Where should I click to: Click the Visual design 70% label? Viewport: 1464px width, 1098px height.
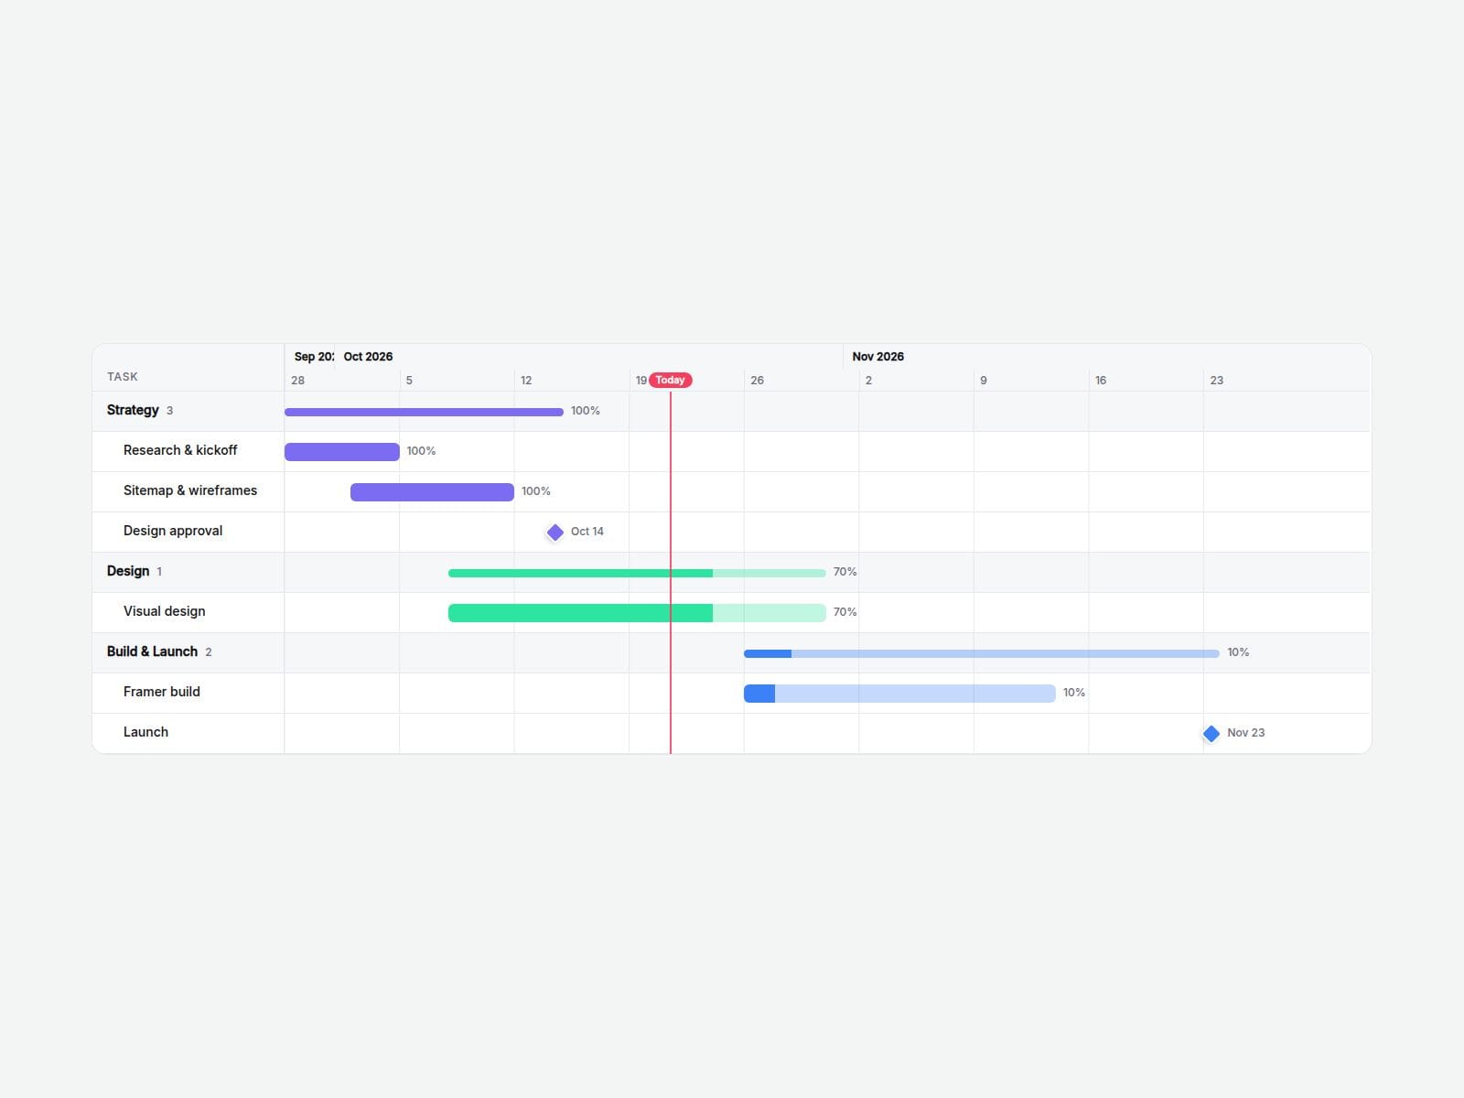pyautogui.click(x=845, y=612)
